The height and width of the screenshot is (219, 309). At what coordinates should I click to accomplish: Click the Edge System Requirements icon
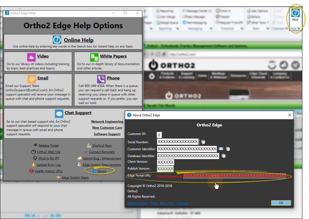coord(80,164)
